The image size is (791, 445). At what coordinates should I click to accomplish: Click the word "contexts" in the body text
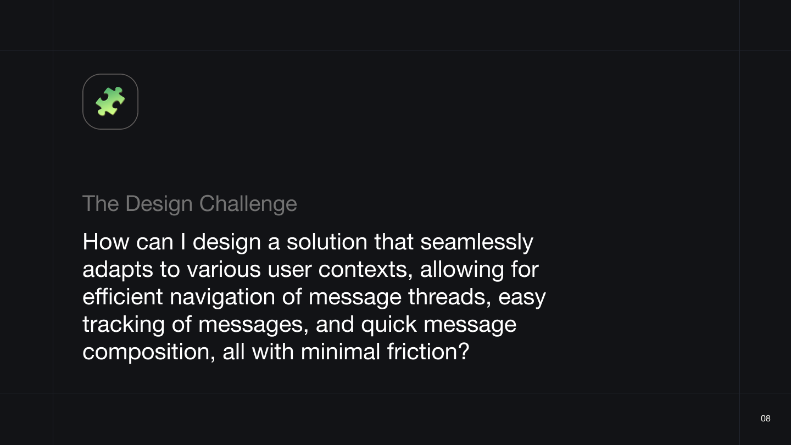click(x=366, y=270)
